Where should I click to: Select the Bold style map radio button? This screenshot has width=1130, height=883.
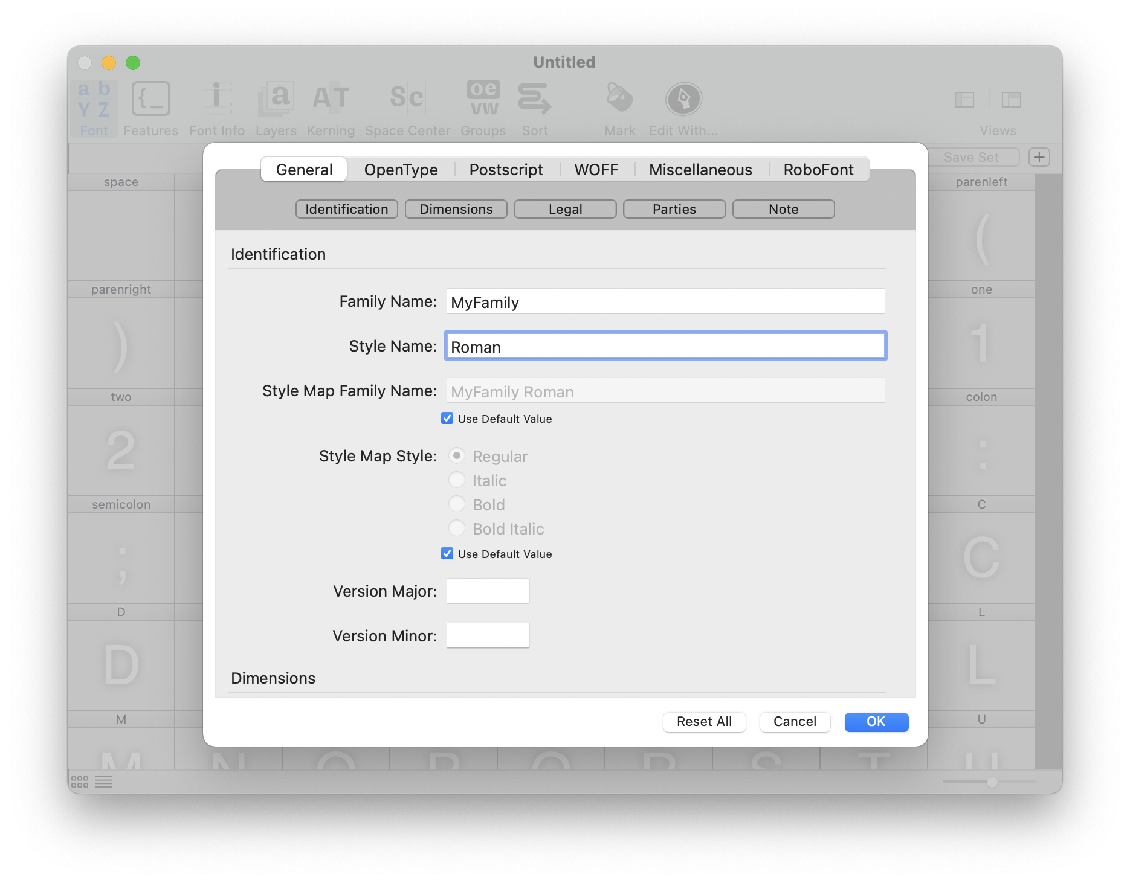pos(457,504)
